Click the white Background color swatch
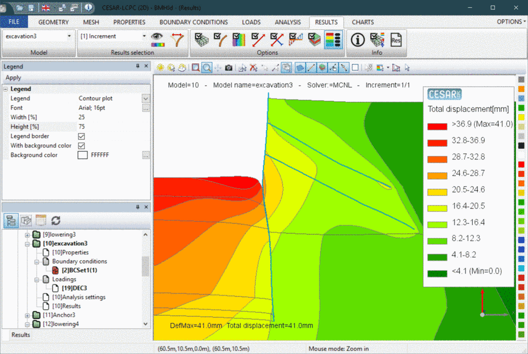 click(x=82, y=155)
